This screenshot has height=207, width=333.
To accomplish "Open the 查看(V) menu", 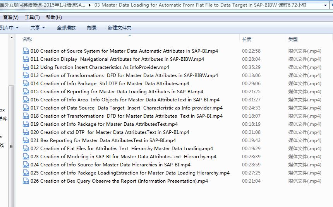I will (10, 17).
